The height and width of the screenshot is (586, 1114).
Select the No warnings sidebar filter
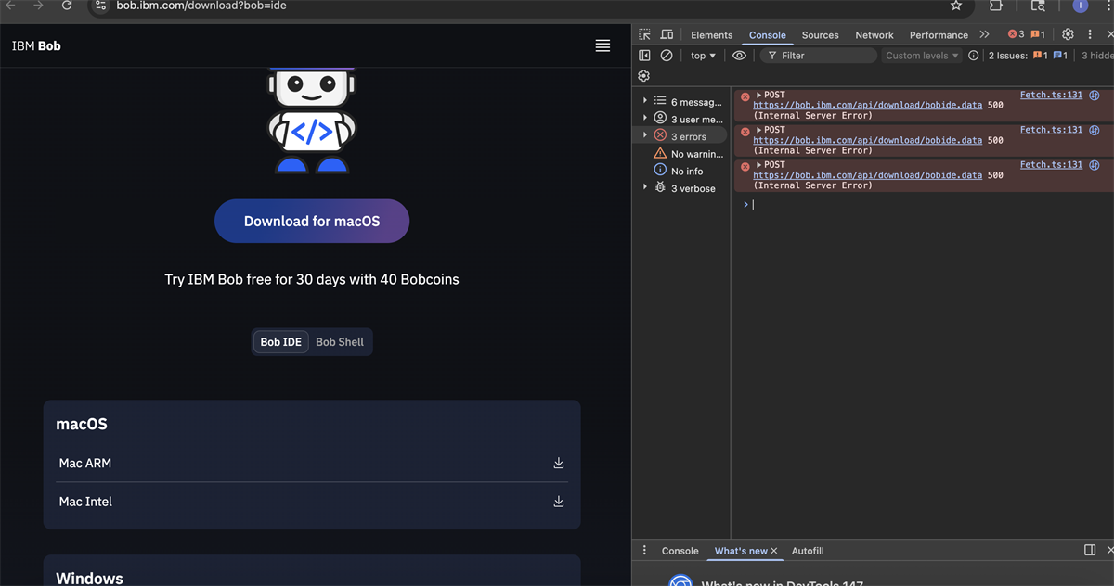689,154
